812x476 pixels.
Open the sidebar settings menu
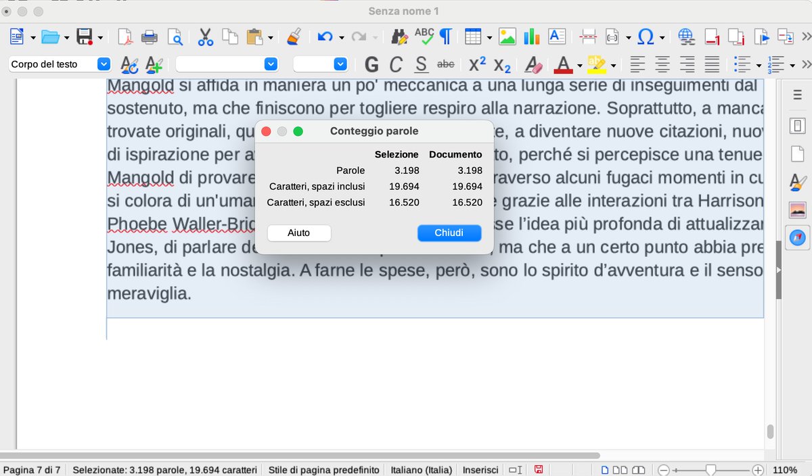pos(797,95)
